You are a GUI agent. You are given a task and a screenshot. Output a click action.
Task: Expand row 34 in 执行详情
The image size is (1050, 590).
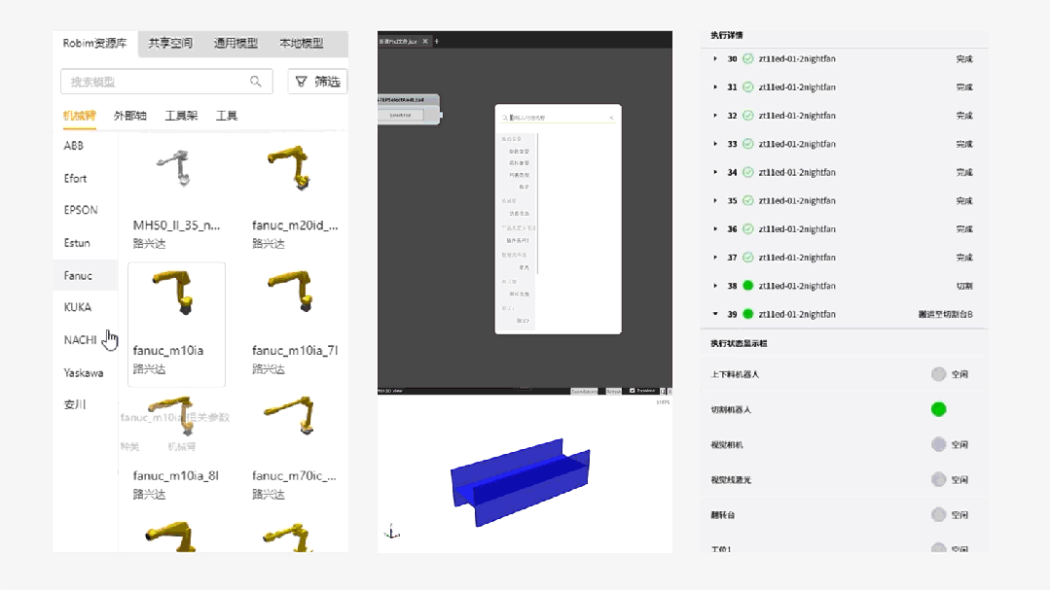[715, 172]
